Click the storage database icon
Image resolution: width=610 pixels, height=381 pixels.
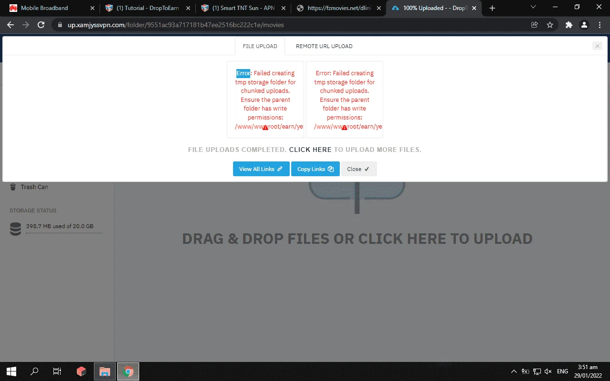15,229
